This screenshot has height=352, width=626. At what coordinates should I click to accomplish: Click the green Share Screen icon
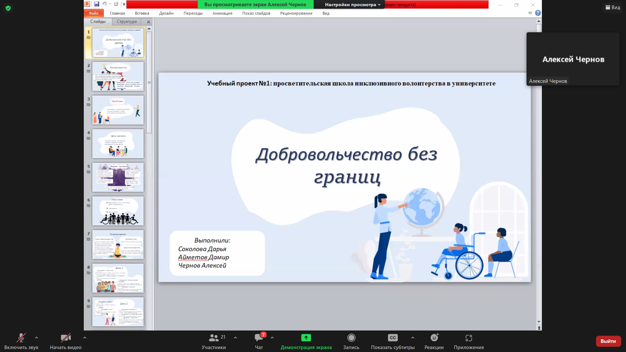pos(306,338)
